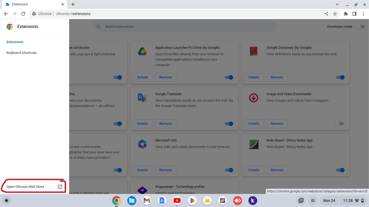Bookmark this page with star icon
The image size is (369, 207).
point(335,14)
